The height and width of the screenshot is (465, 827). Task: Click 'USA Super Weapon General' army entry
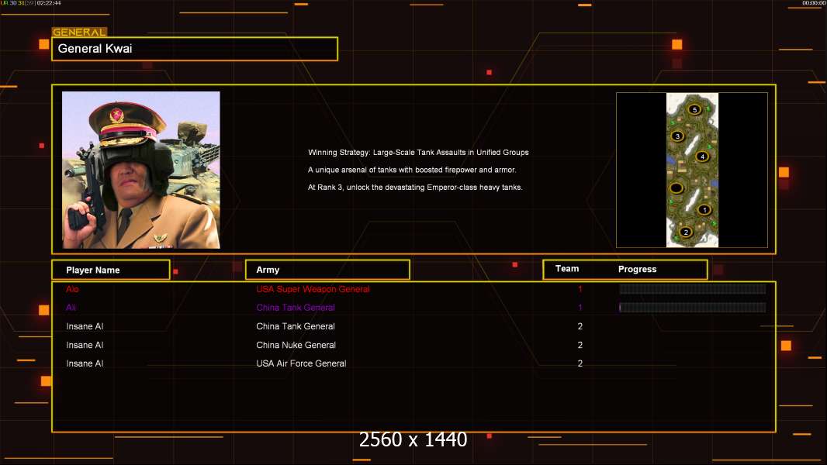[313, 289]
